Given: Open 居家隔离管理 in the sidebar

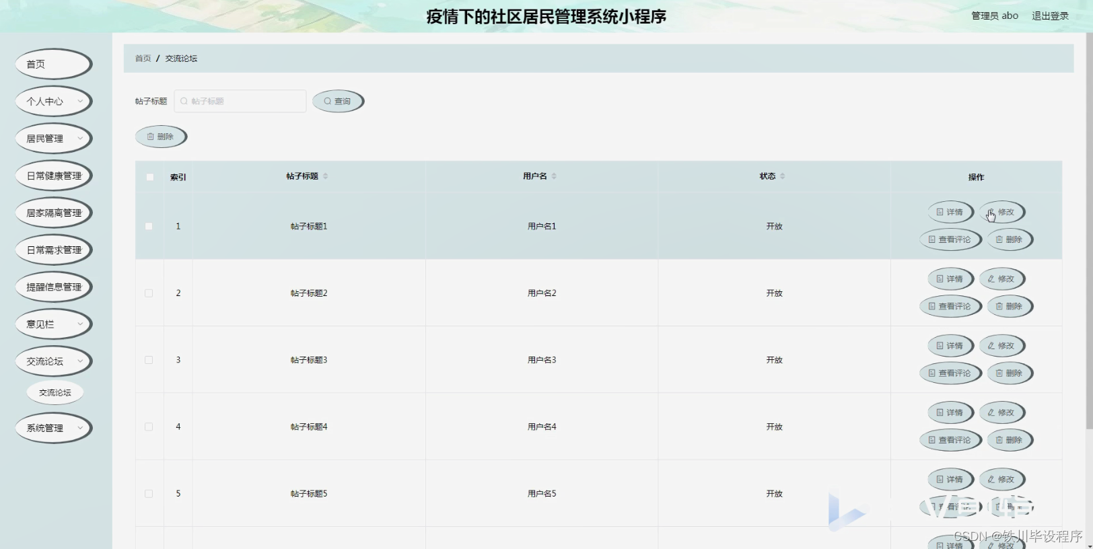Looking at the screenshot, I should coord(53,213).
